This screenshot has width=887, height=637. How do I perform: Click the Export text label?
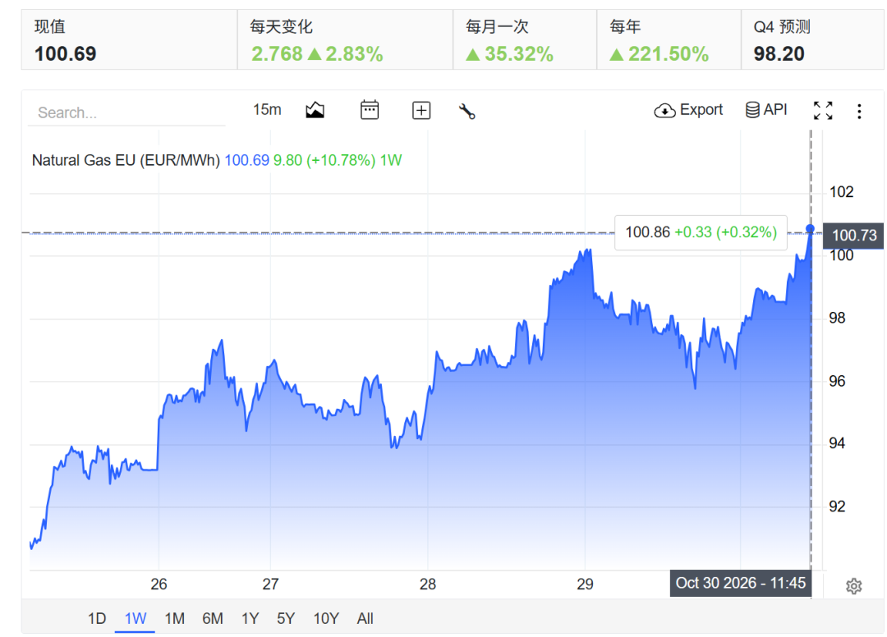point(701,110)
